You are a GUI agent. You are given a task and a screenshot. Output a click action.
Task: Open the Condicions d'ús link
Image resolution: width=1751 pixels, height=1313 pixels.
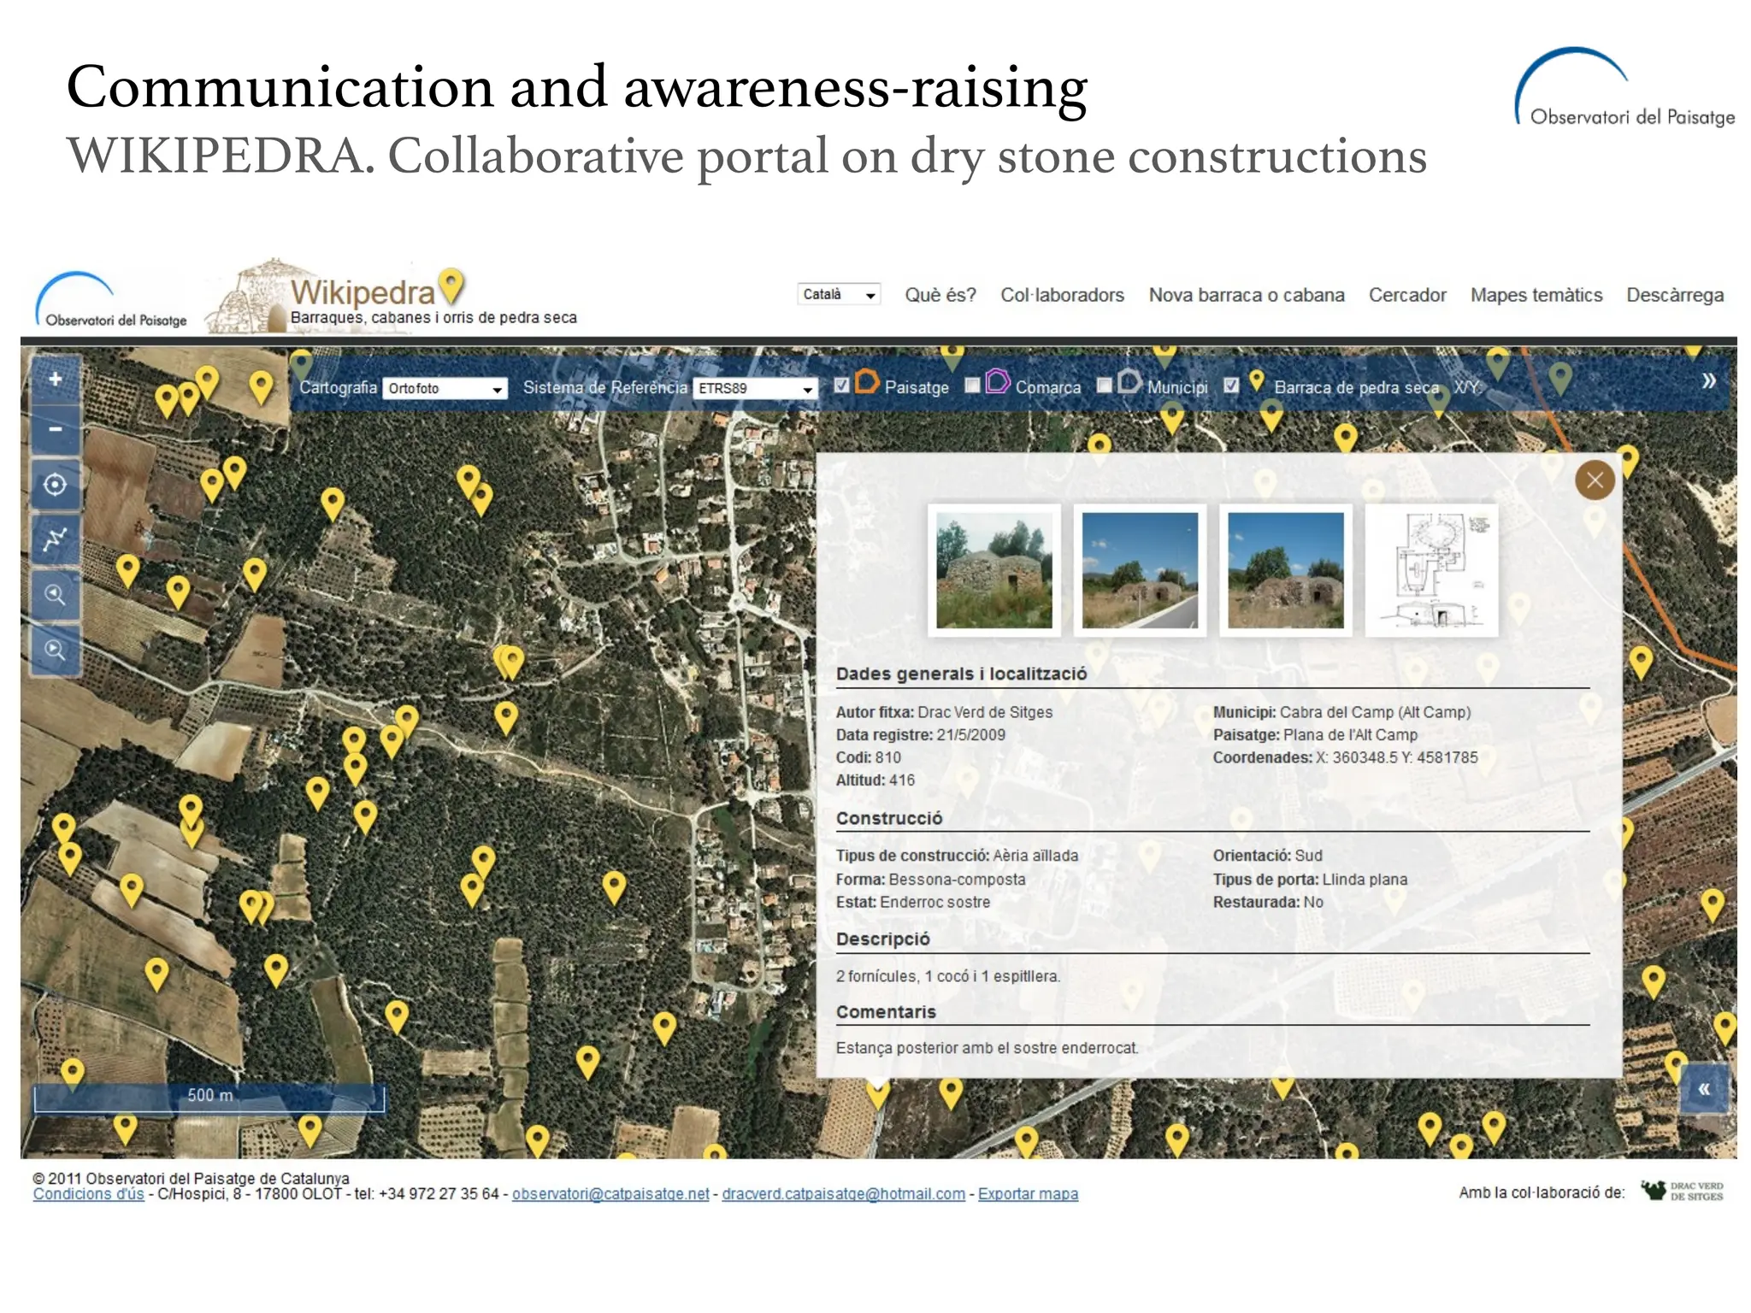(x=88, y=1194)
